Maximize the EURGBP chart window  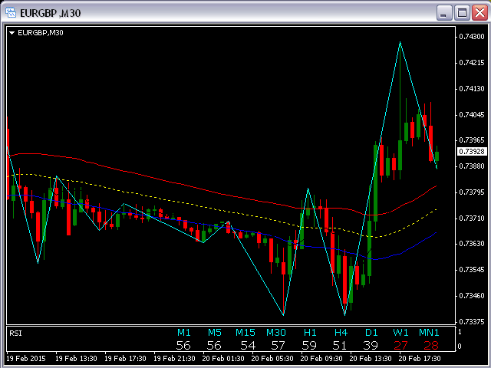(x=462, y=13)
